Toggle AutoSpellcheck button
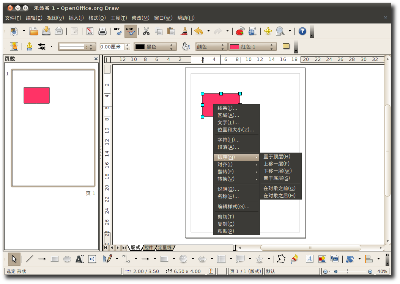The height and width of the screenshot is (284, 400). [x=130, y=31]
